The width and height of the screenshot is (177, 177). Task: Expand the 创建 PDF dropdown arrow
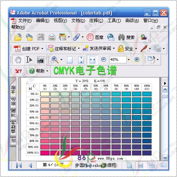coord(42,48)
